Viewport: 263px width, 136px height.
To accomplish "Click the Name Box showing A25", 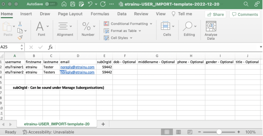I will 10,47.
